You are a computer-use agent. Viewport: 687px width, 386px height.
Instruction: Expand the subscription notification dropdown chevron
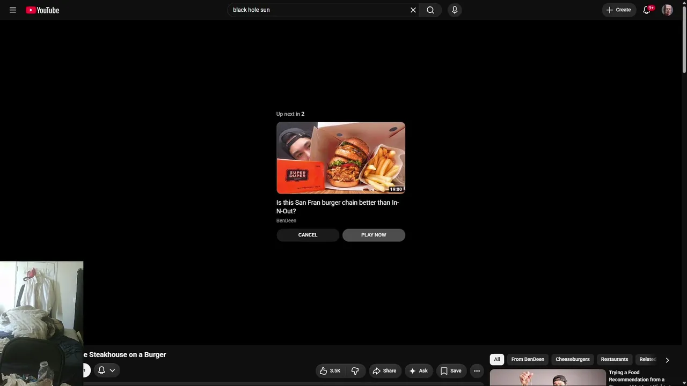click(x=112, y=370)
